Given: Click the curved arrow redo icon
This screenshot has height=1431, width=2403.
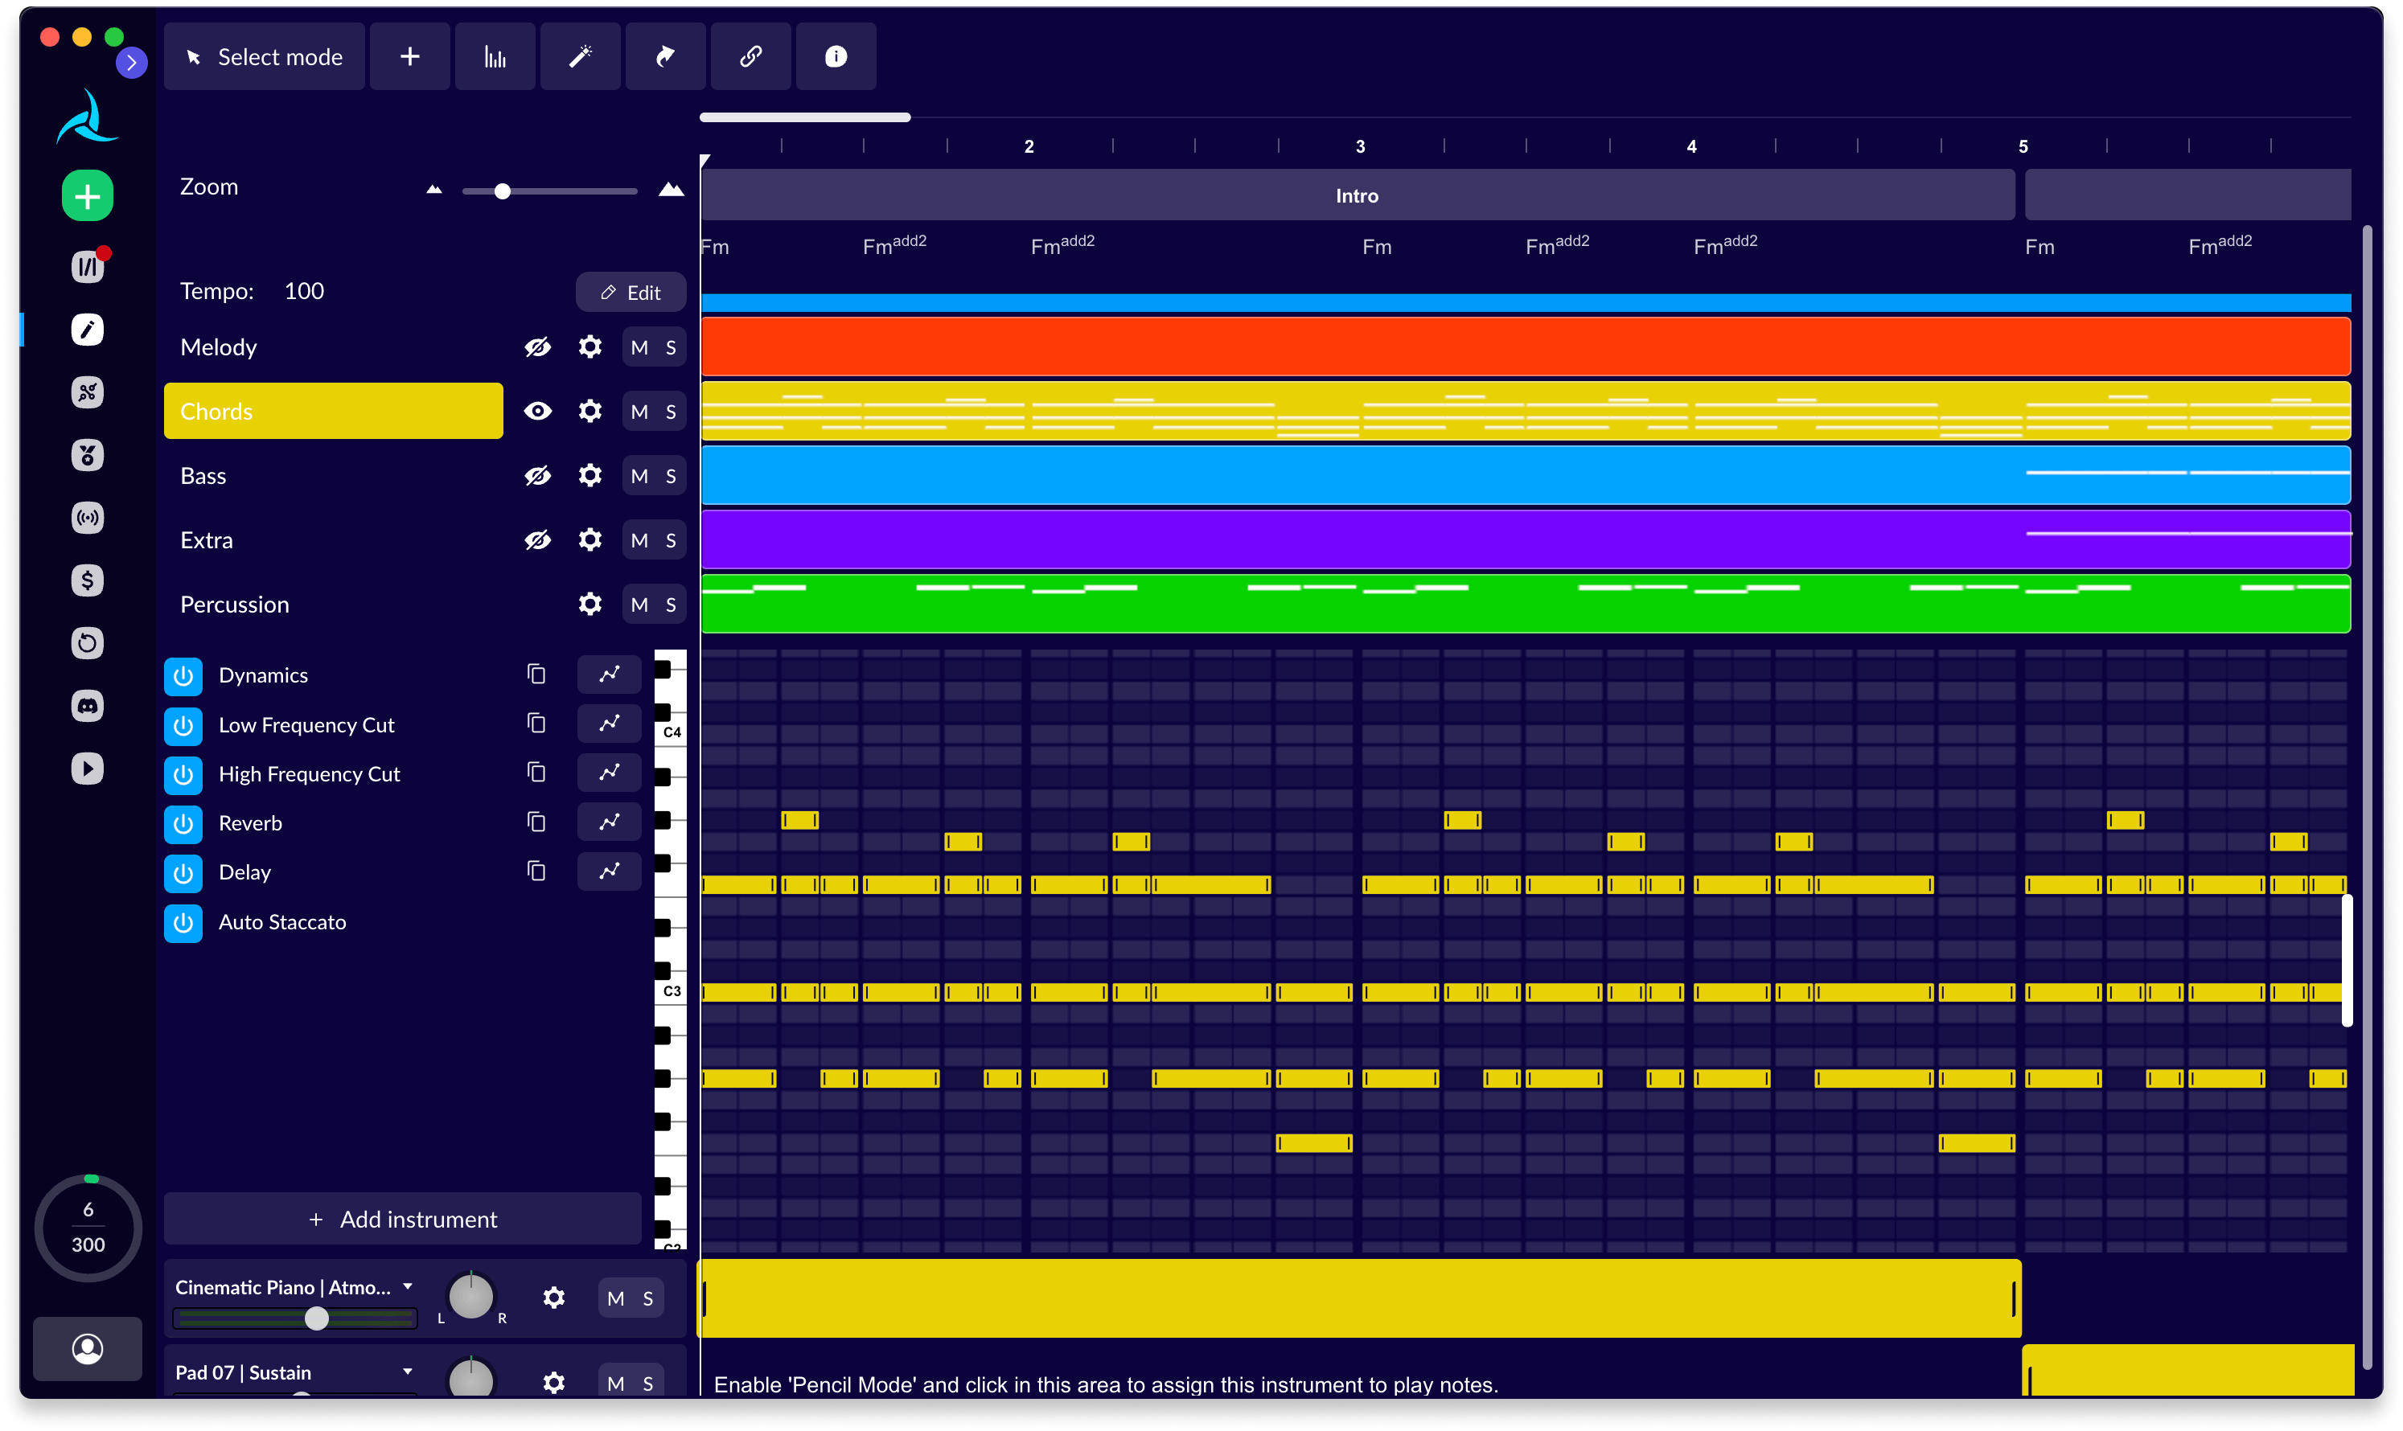Looking at the screenshot, I should pos(666,57).
